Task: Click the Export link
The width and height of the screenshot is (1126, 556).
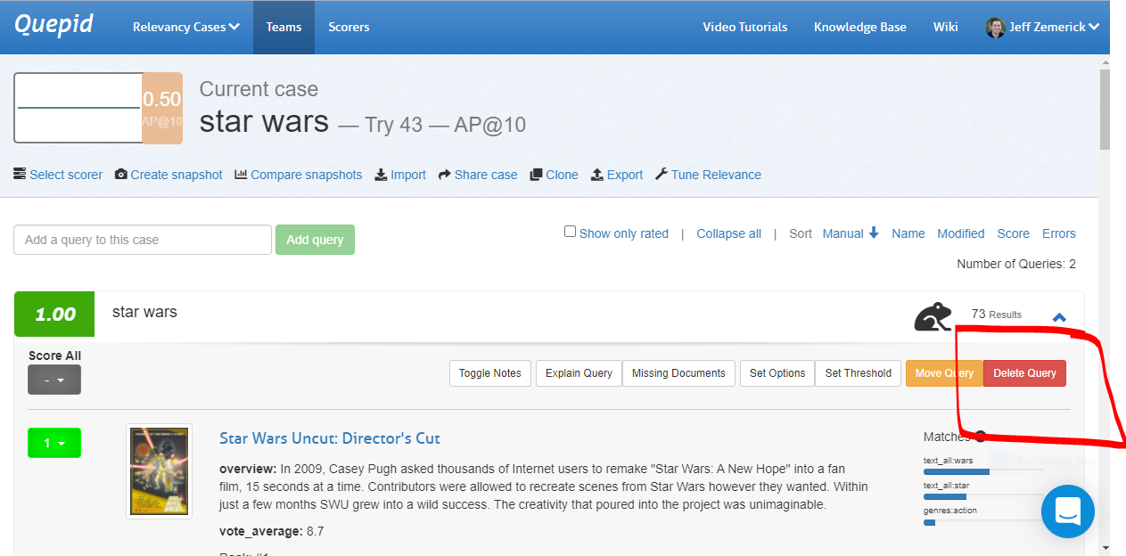Action: point(625,175)
